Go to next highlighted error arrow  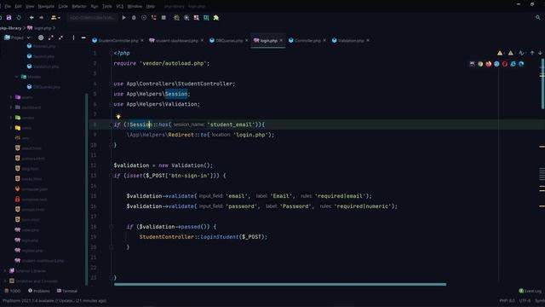coord(540,53)
